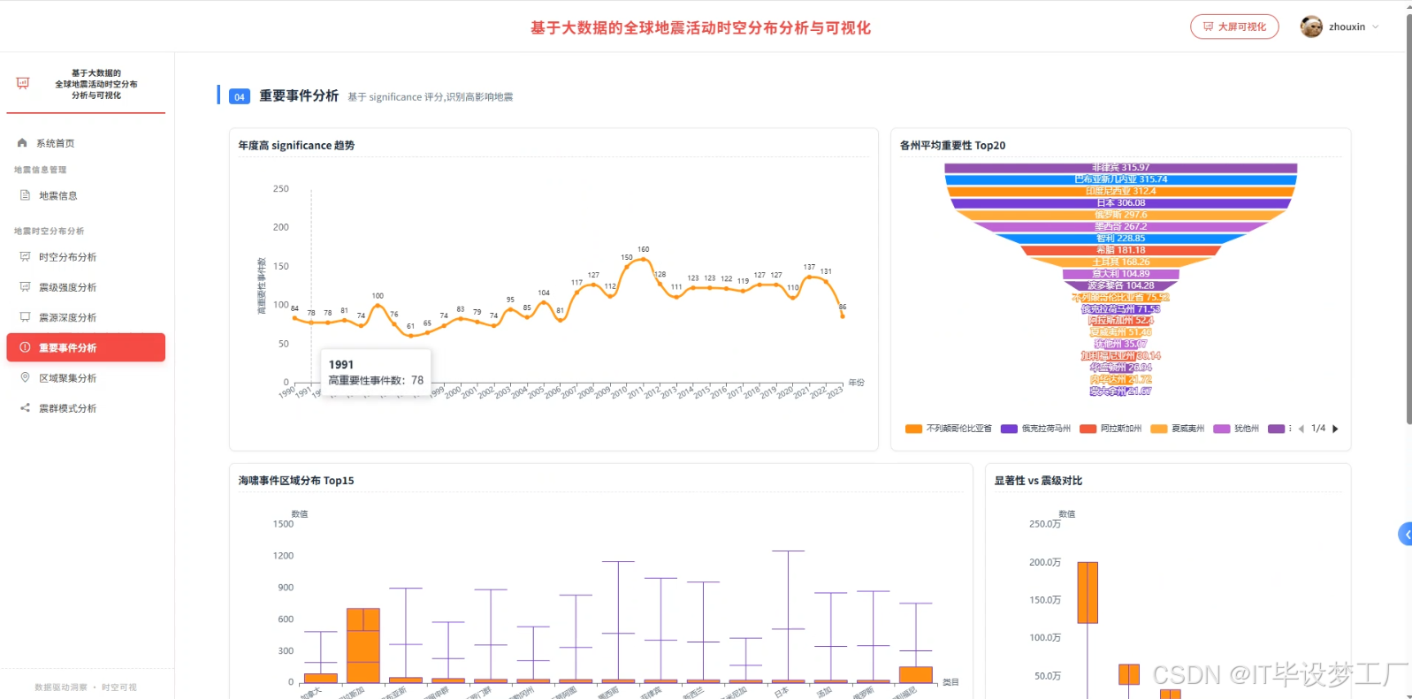The width and height of the screenshot is (1412, 699).
Task: Click the 显著性 vs 震级对比 chart title
Action: [x=1038, y=481]
